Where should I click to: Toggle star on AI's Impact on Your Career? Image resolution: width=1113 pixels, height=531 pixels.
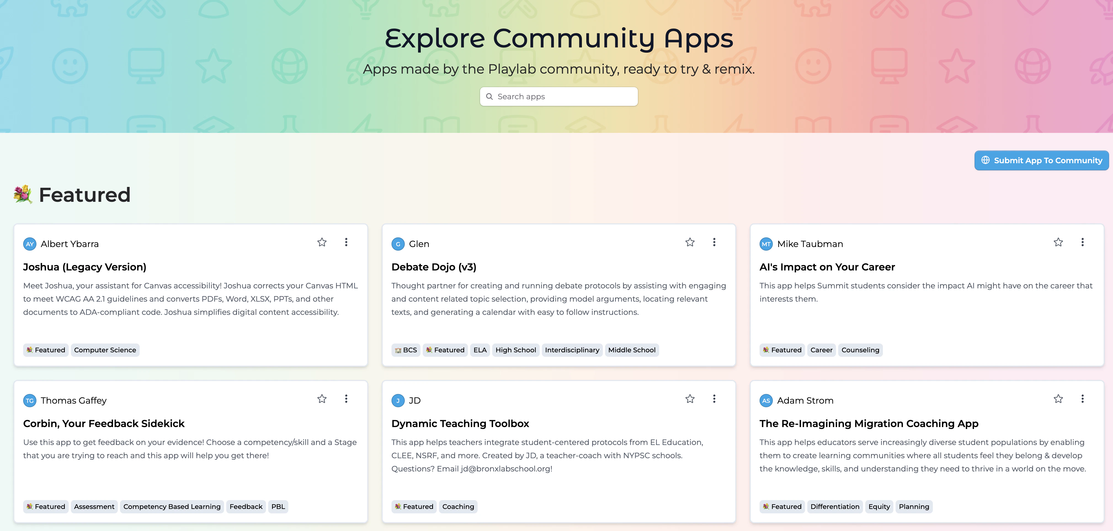(x=1058, y=242)
